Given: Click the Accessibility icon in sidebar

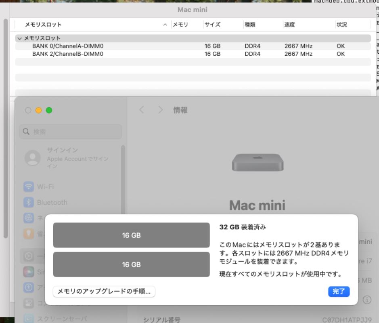Looking at the screenshot, I should tap(29, 287).
